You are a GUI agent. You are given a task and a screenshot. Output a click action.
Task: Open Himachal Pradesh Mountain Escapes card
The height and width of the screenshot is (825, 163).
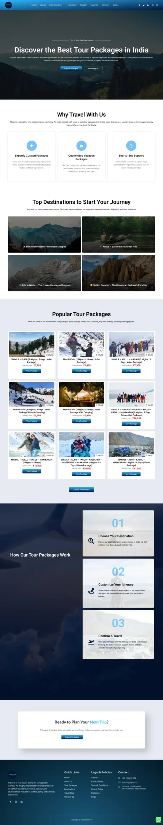click(x=44, y=234)
